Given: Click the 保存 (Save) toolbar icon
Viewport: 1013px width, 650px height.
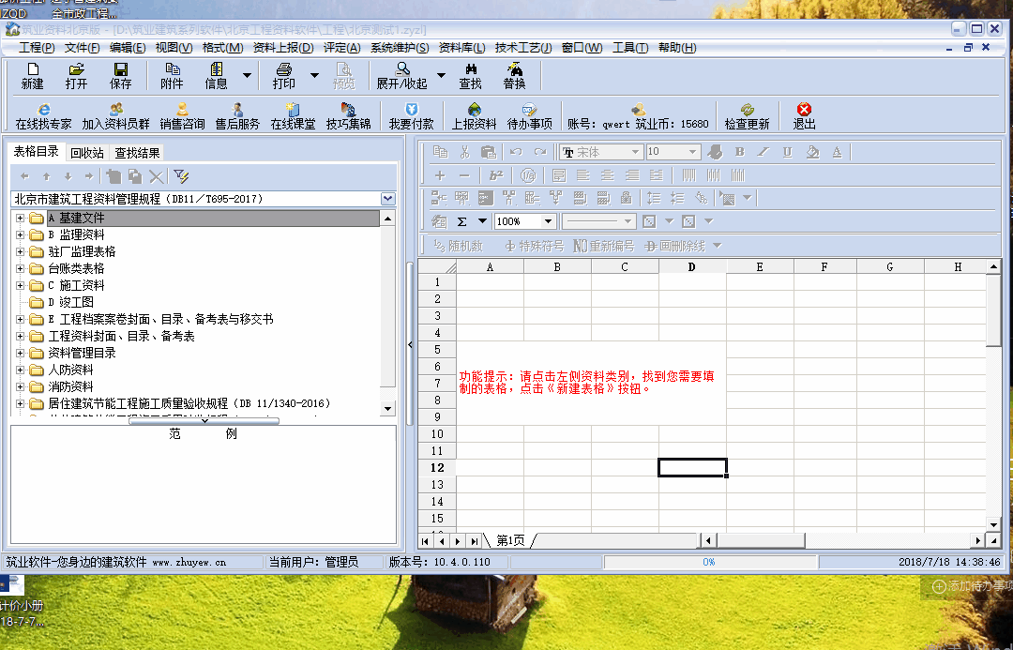Looking at the screenshot, I should tap(121, 70).
